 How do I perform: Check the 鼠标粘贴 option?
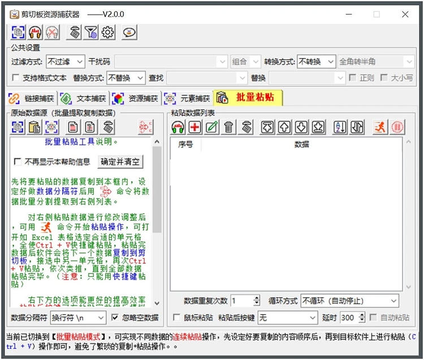coord(176,318)
